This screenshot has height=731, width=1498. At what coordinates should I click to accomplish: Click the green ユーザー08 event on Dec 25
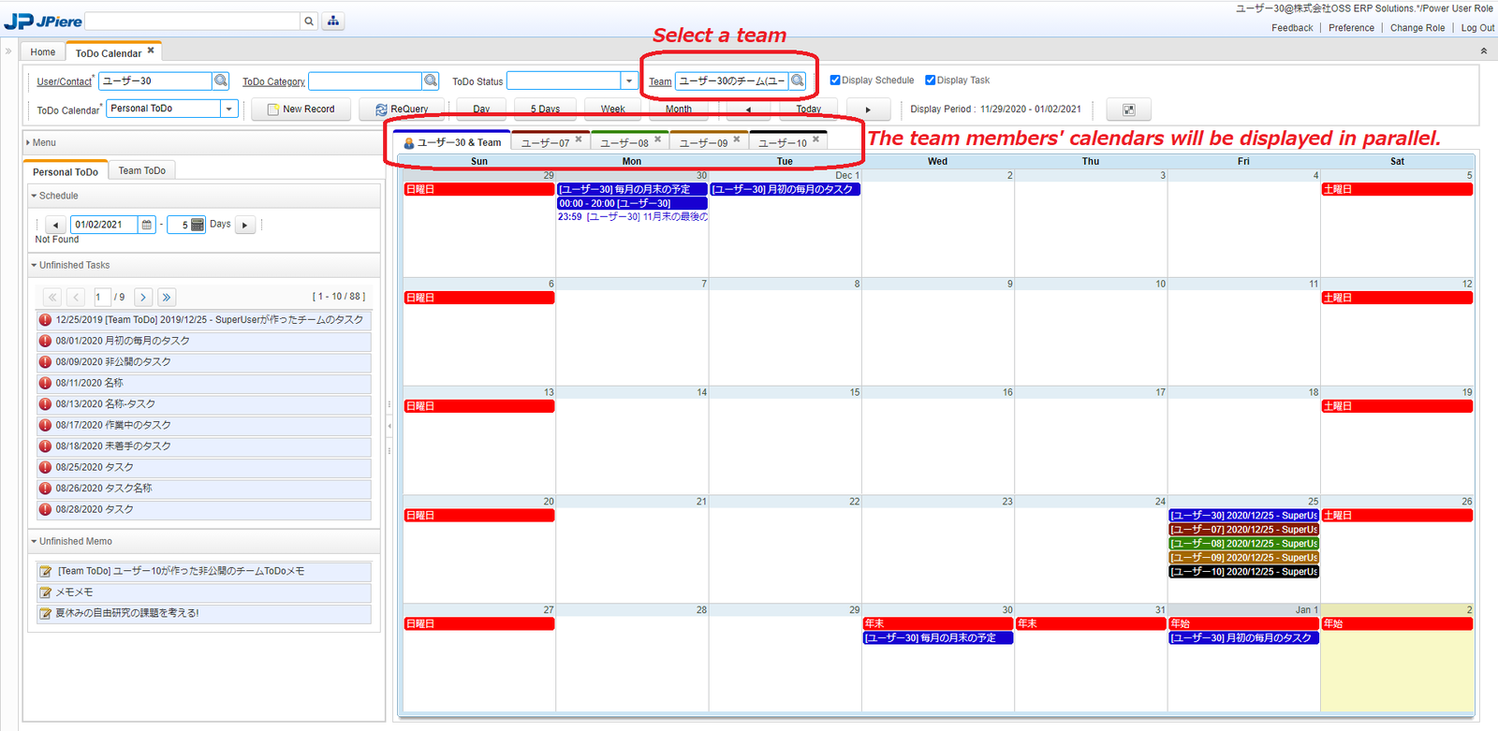1243,544
